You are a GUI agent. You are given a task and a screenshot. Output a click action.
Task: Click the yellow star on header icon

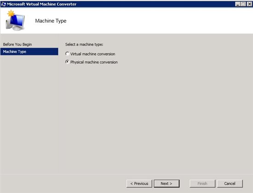click(11, 13)
